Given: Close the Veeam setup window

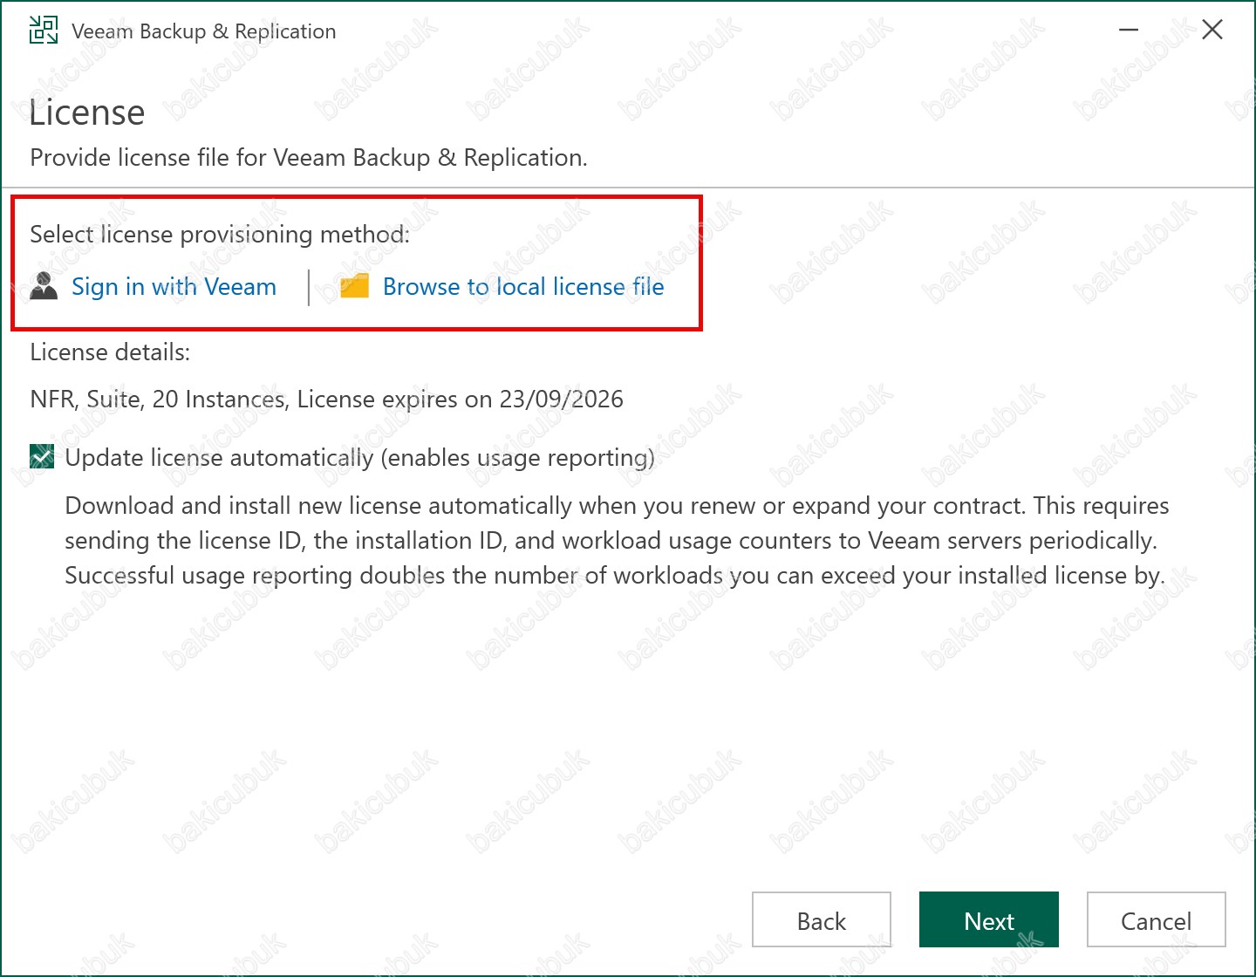Looking at the screenshot, I should pyautogui.click(x=1212, y=31).
